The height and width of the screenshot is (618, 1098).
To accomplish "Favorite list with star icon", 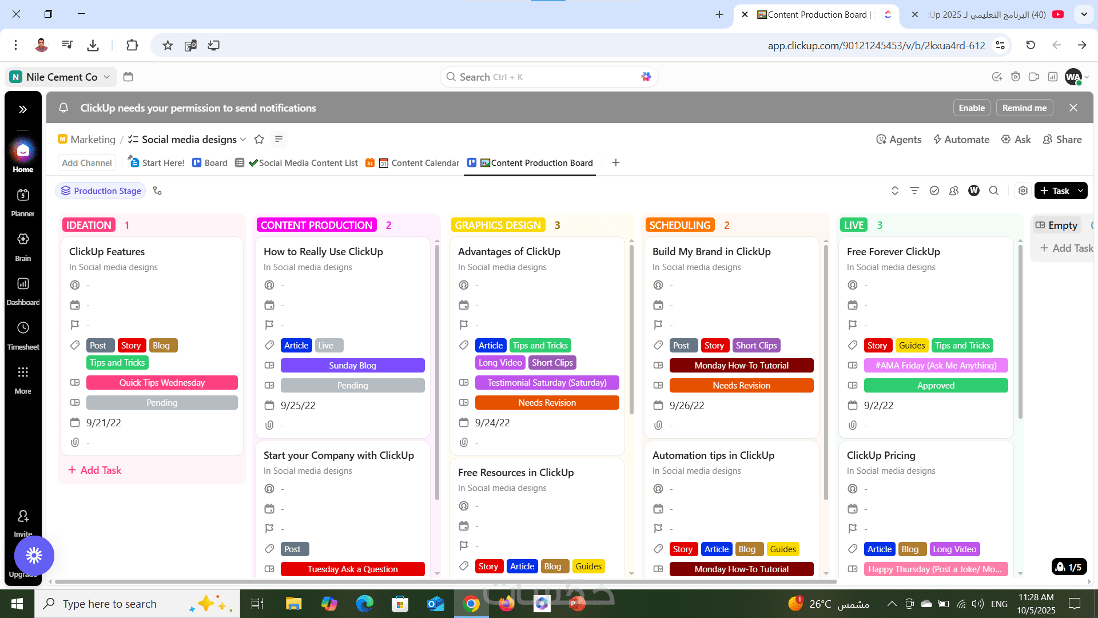I will [259, 139].
